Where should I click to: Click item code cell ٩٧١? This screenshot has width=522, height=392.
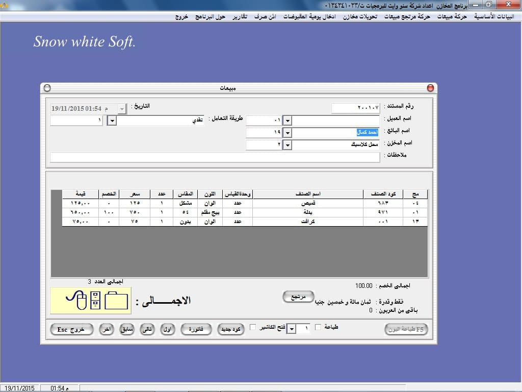coord(383,212)
